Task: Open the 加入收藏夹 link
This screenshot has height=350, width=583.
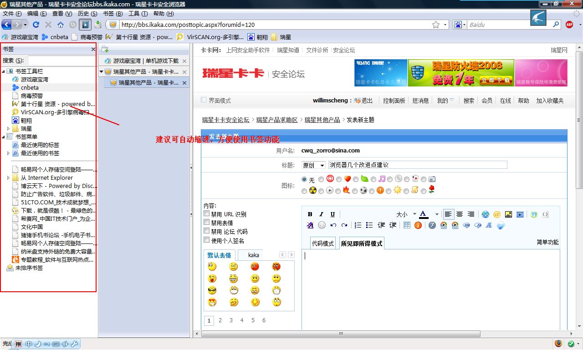Action: (x=550, y=101)
